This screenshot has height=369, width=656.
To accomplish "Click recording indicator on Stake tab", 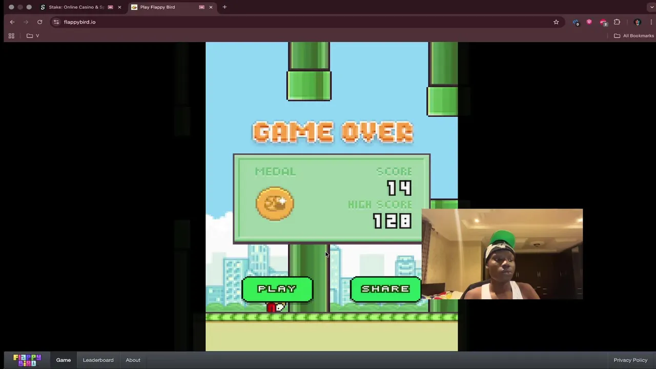I will coord(110,7).
